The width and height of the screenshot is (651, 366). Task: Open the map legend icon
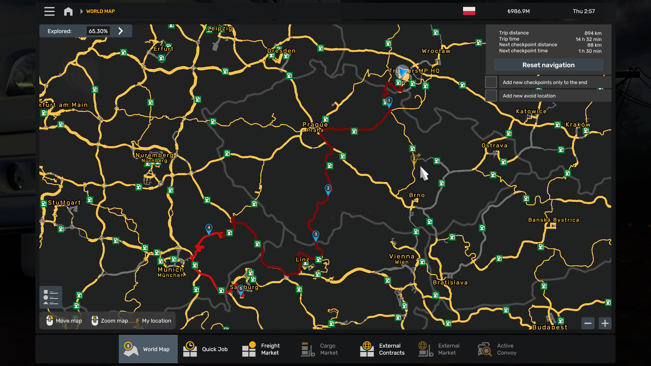point(51,297)
